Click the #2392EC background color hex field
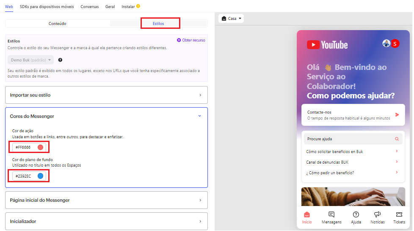The width and height of the screenshot is (414, 231). (24, 176)
